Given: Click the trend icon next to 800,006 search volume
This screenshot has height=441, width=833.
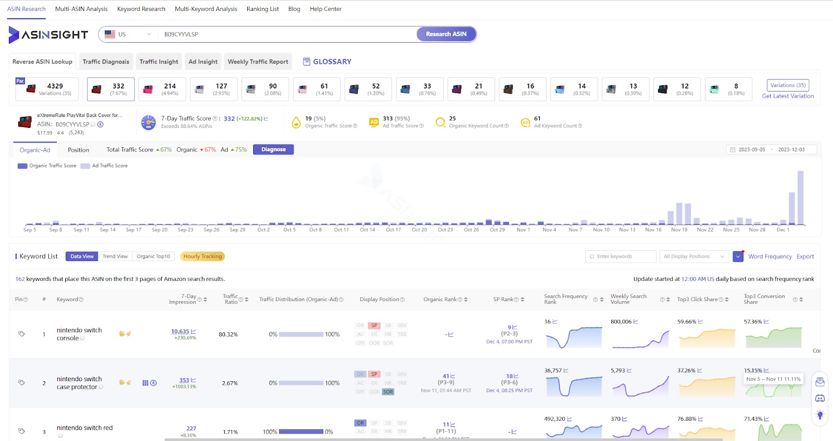Looking at the screenshot, I should tap(636, 322).
